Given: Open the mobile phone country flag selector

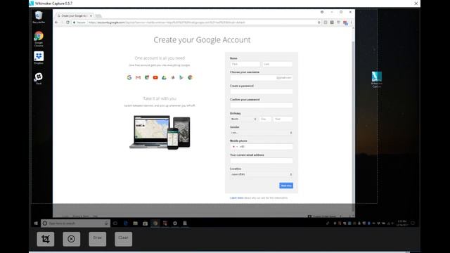Looking at the screenshot, I should (235, 147).
